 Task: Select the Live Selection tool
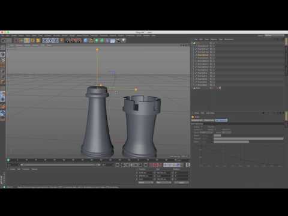pyautogui.click(x=17, y=41)
